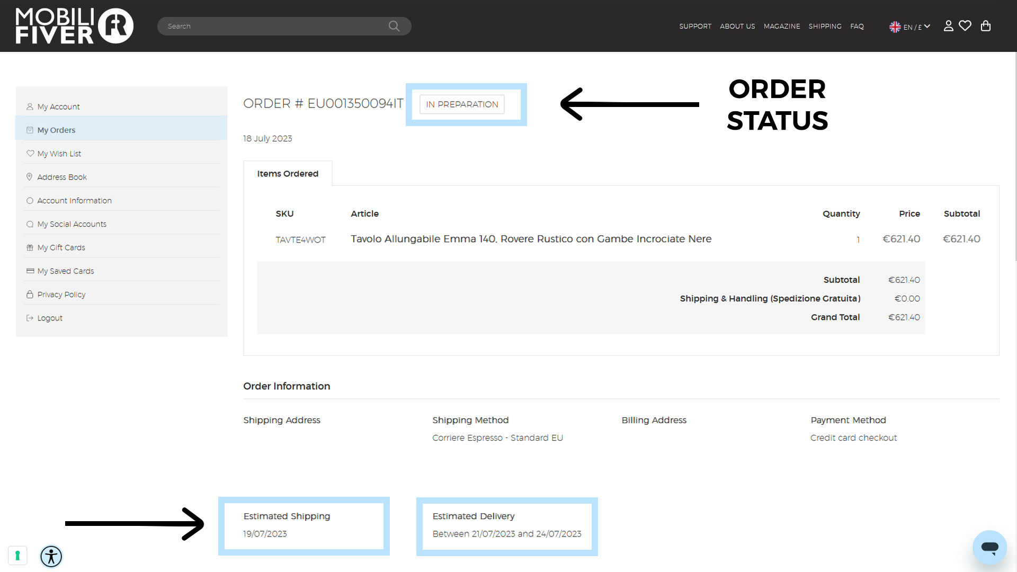Click the UK flag icon

coord(895,26)
